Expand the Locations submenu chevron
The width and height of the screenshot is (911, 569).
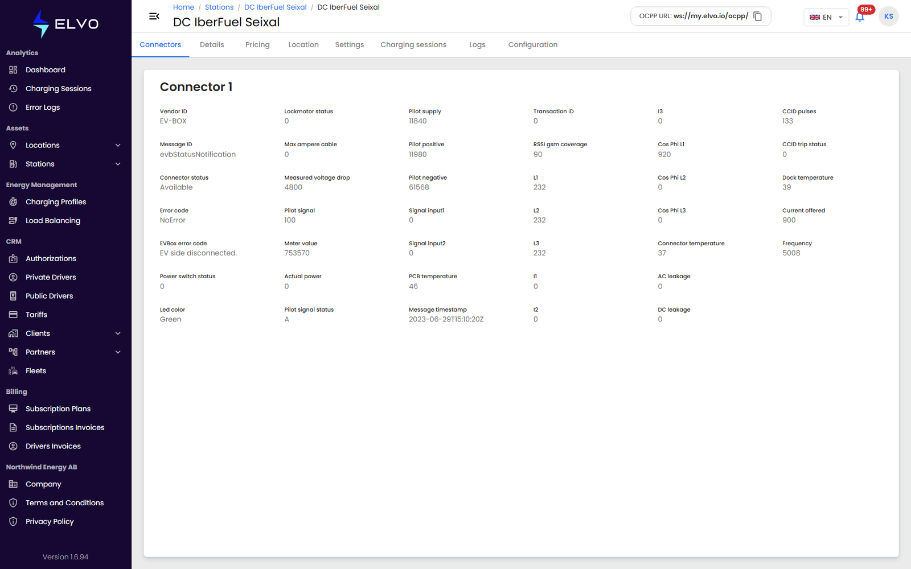pyautogui.click(x=118, y=145)
